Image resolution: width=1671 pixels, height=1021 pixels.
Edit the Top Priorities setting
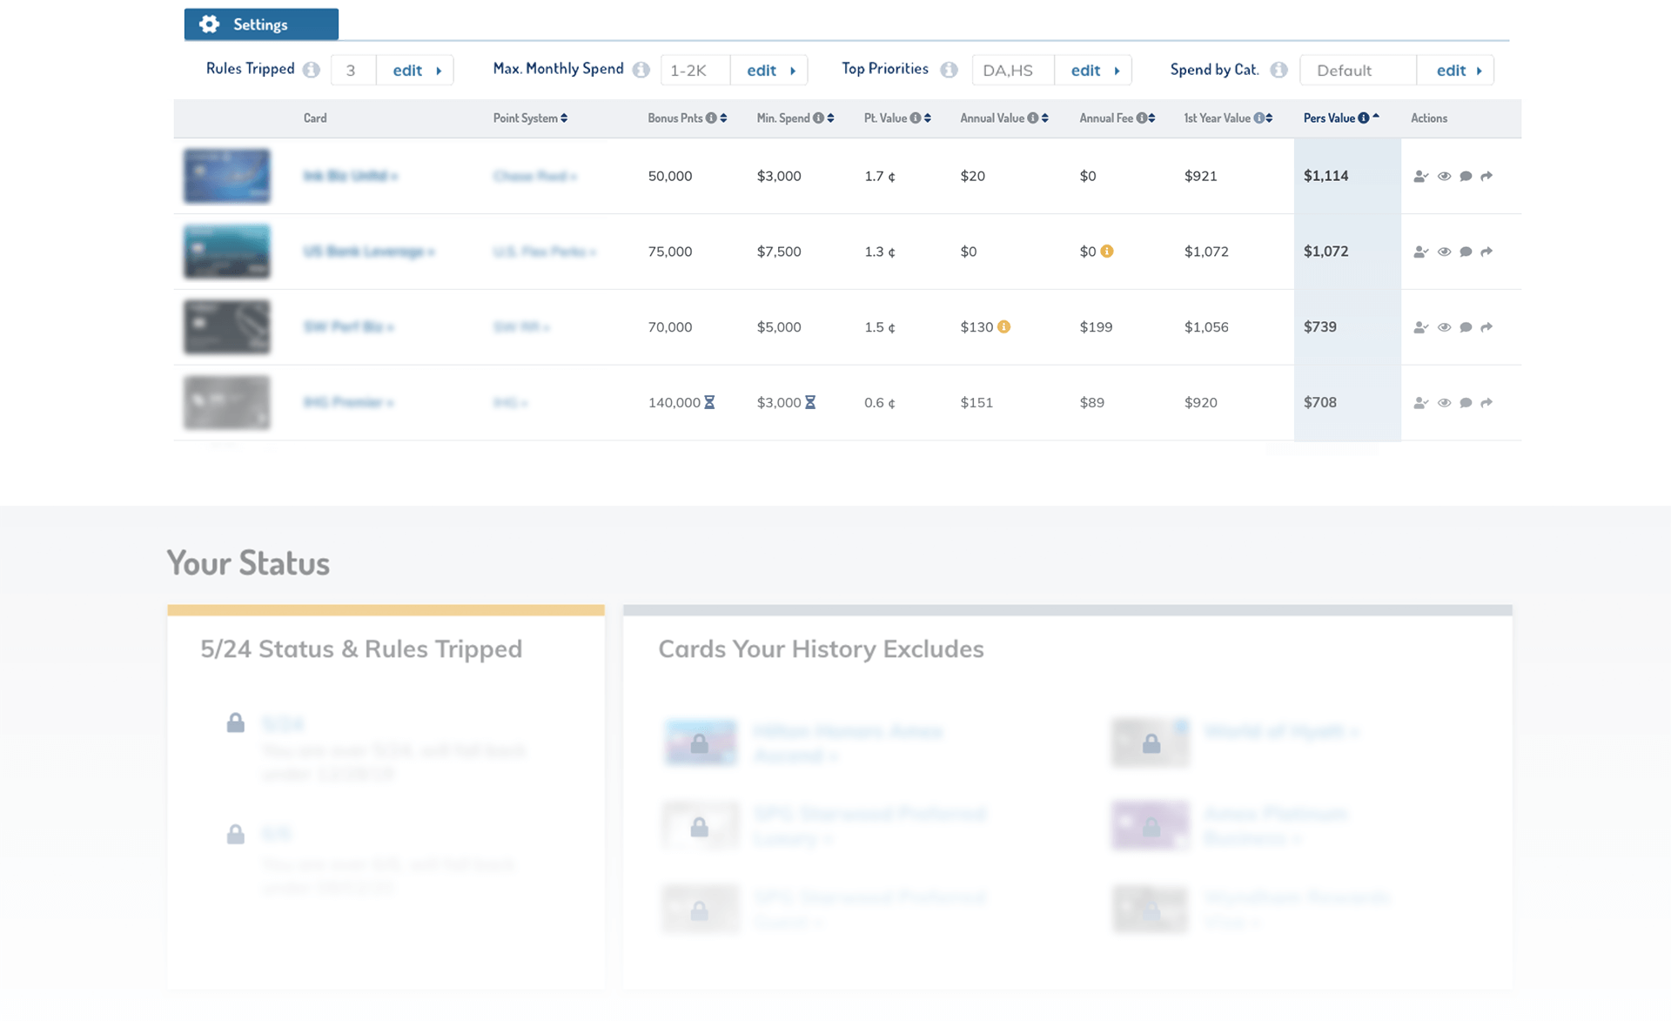pos(1093,70)
